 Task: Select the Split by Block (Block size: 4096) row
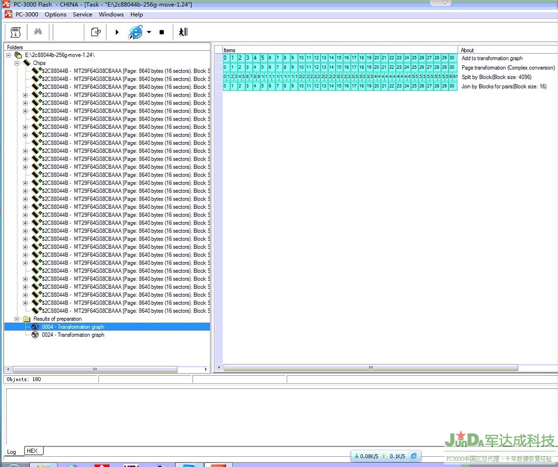tap(496, 77)
